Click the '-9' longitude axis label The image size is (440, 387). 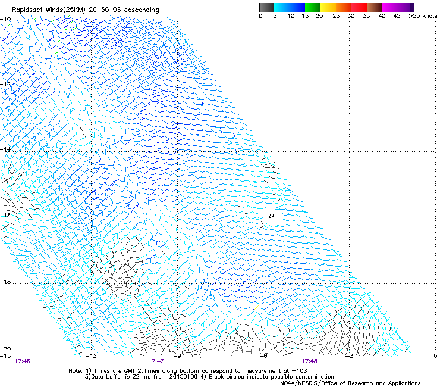click(178, 356)
